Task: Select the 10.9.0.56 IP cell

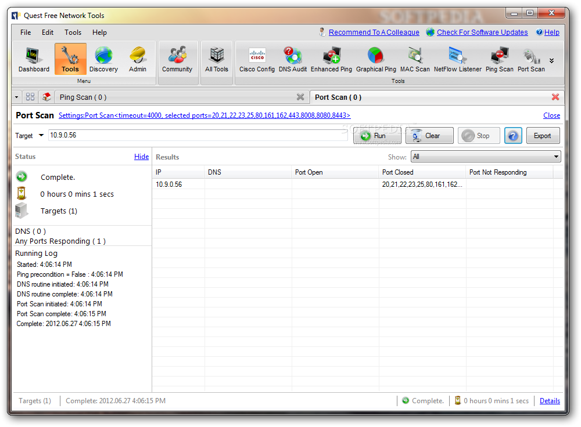Action: pyautogui.click(x=178, y=184)
